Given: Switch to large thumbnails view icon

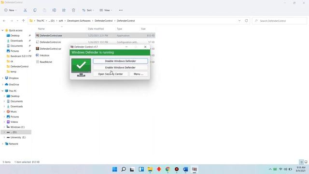Looking at the screenshot, I should coord(306,162).
